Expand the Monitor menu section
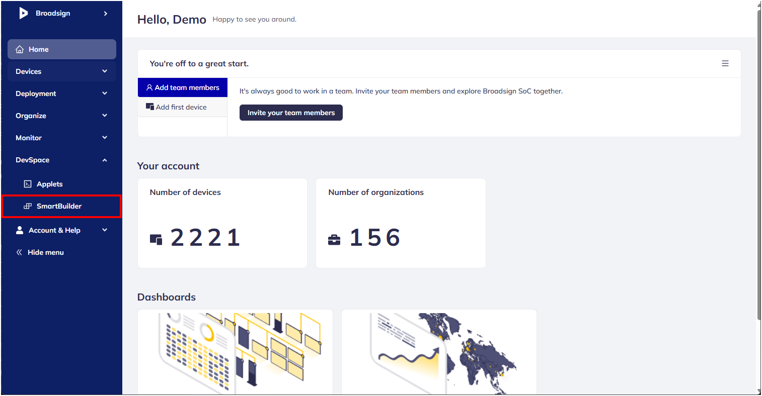Viewport: 762px width, 396px height. click(105, 138)
